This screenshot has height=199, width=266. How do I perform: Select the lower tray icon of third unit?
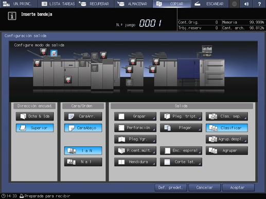coord(129,69)
